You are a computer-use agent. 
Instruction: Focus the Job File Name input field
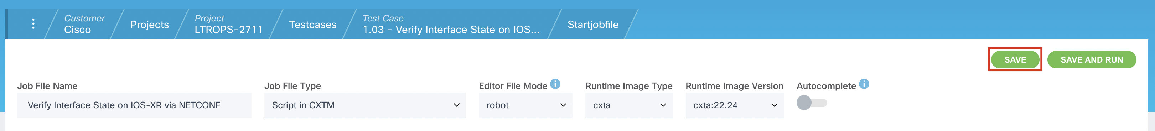click(134, 105)
